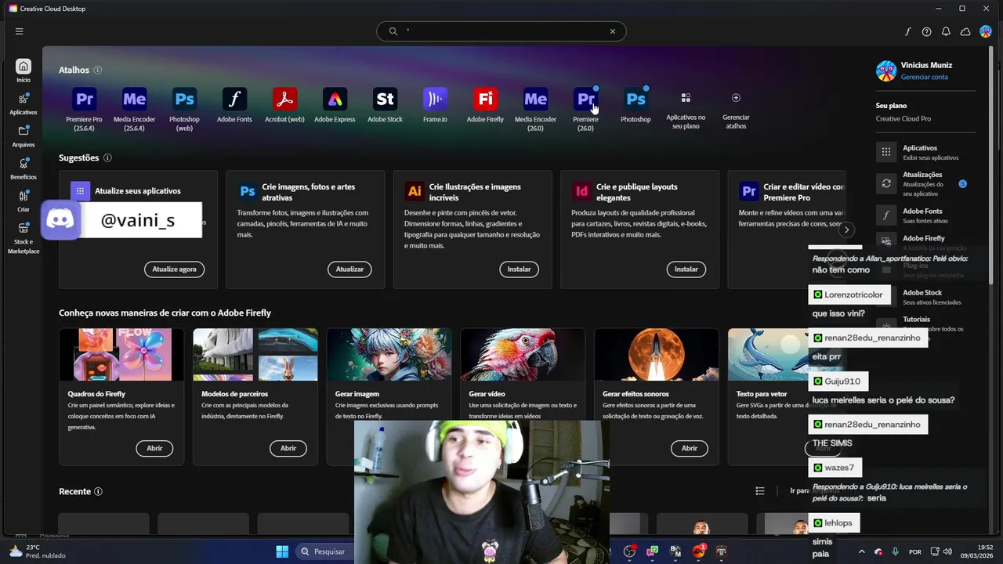
Task: Switch Recente to list view icon
Action: point(760,491)
